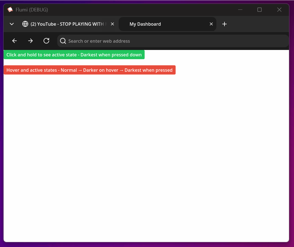This screenshot has width=294, height=247.
Task: Go back using the left arrow
Action: click(x=15, y=41)
